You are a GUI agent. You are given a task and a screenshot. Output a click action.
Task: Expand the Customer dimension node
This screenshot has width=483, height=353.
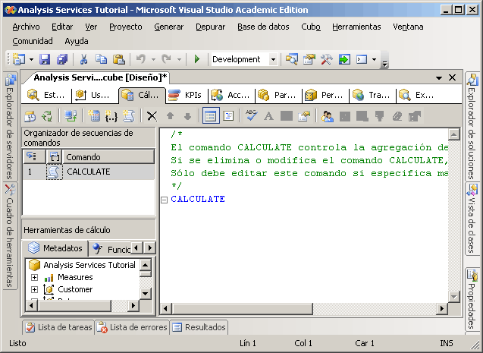point(35,290)
